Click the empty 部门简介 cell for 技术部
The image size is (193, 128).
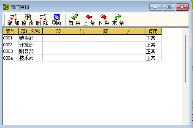94,58
